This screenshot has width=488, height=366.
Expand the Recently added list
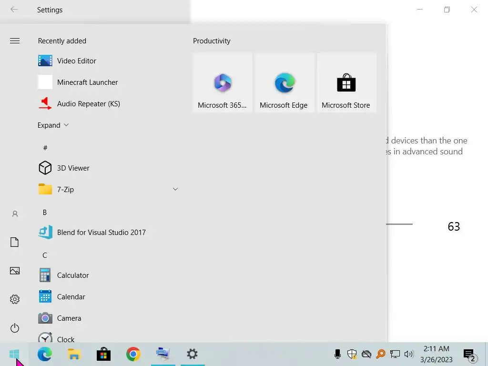(x=53, y=125)
